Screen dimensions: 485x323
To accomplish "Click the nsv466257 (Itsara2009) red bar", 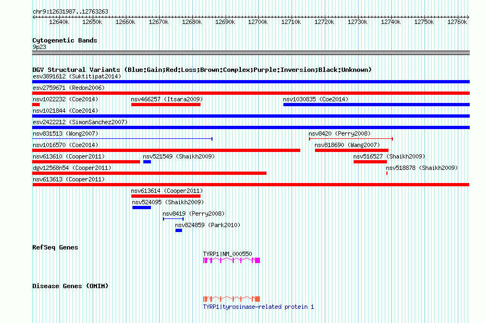I will pos(166,105).
